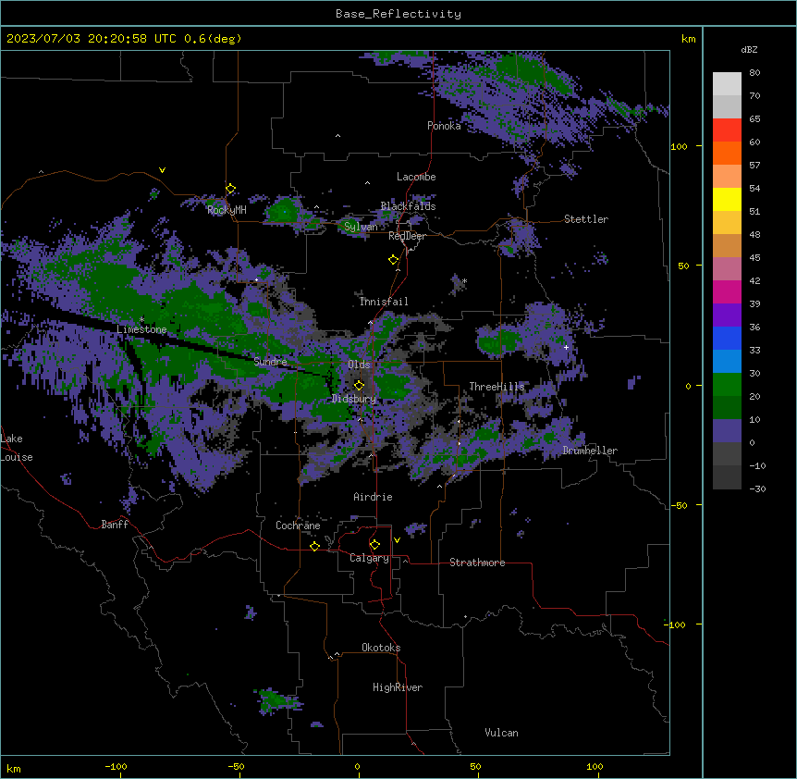Click the -30 value in dBZ legend
The image size is (797, 779).
click(x=757, y=488)
